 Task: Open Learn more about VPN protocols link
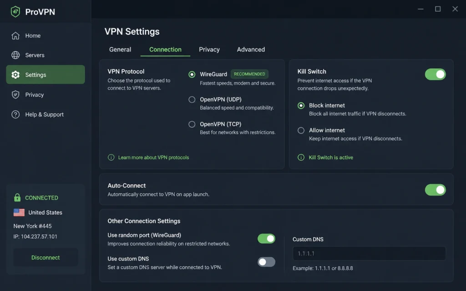pyautogui.click(x=153, y=157)
